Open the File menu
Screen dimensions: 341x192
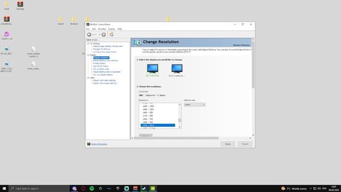(x=88, y=29)
